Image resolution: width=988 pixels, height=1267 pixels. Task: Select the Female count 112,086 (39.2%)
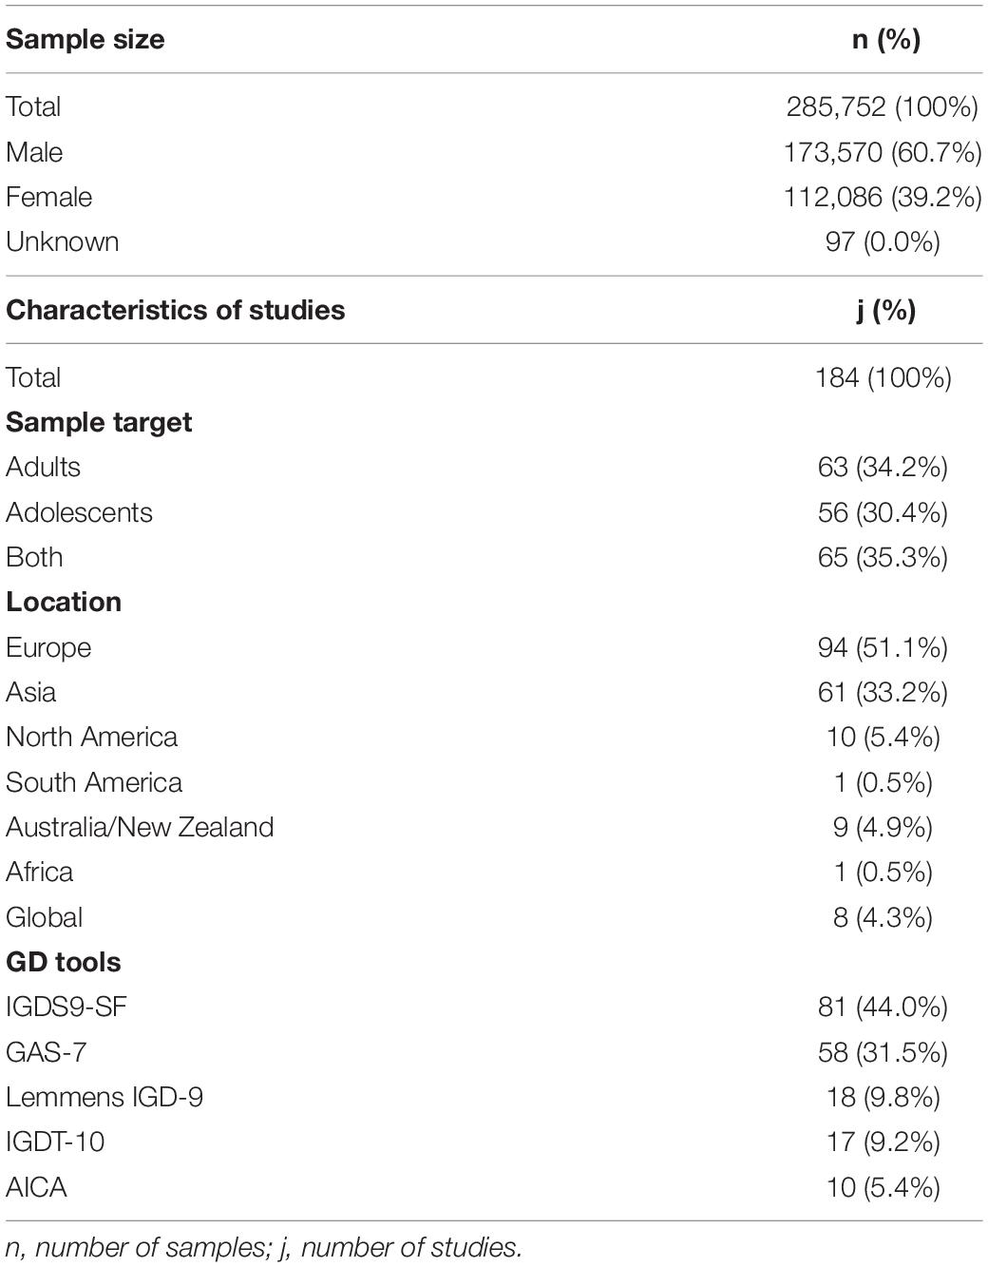click(x=883, y=197)
